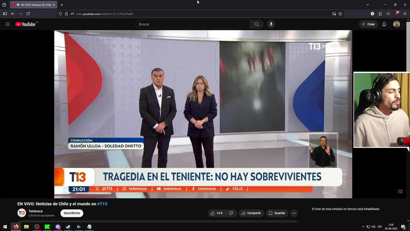Open the green K app in the taskbar

(x=47, y=227)
